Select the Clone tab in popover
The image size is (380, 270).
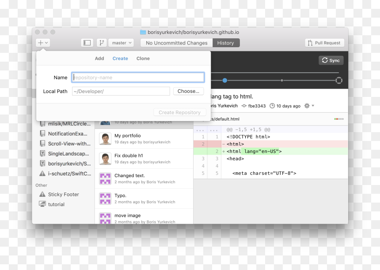coord(143,59)
